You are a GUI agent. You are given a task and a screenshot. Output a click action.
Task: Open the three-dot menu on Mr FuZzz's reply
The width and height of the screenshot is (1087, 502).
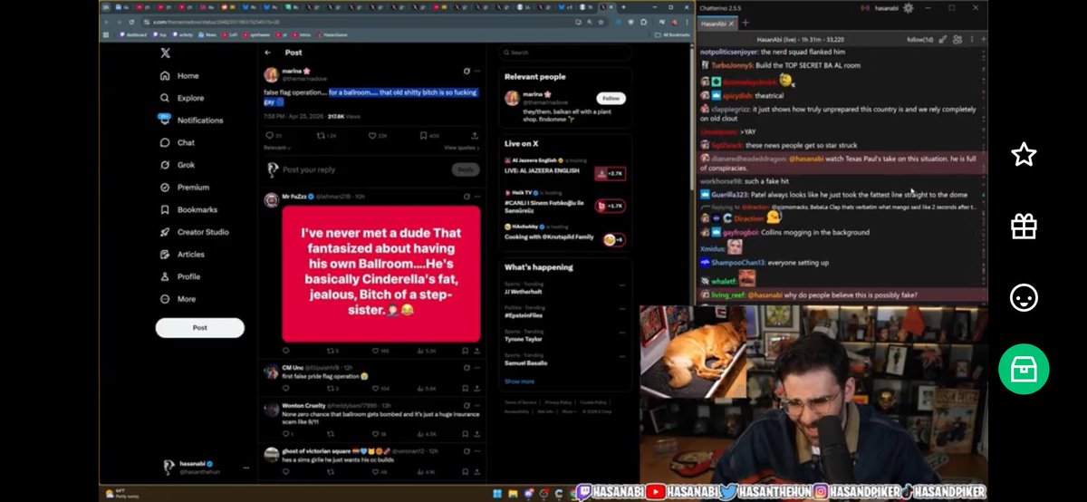(477, 196)
